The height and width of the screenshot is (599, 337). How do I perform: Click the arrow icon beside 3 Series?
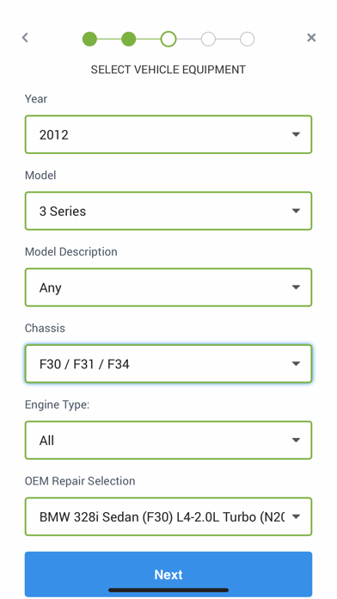click(296, 211)
